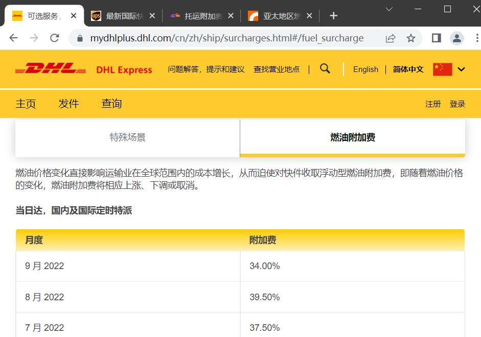Open the 查询 menu
This screenshot has height=337, width=481.
click(111, 104)
